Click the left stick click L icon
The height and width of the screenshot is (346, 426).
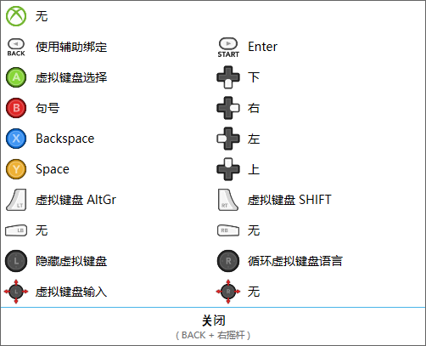[x=16, y=261]
